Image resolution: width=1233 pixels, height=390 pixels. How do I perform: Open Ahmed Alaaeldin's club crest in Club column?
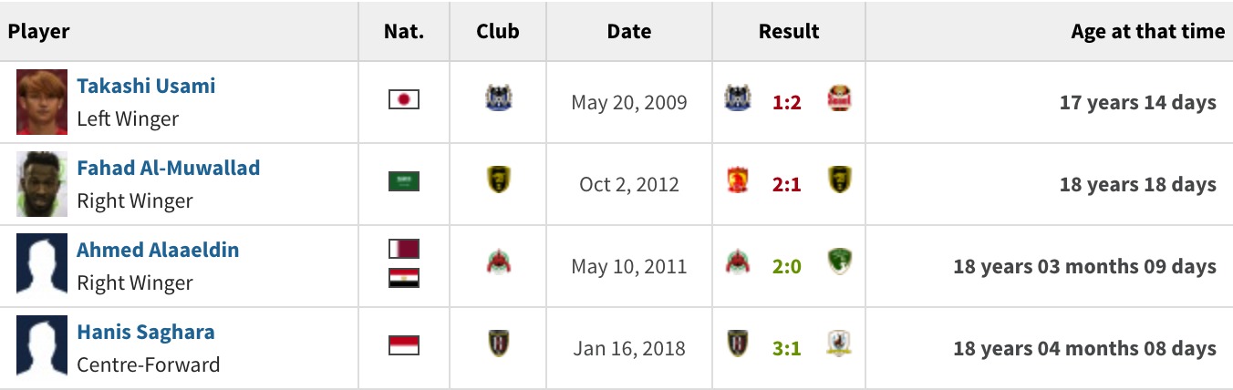pyautogui.click(x=498, y=262)
